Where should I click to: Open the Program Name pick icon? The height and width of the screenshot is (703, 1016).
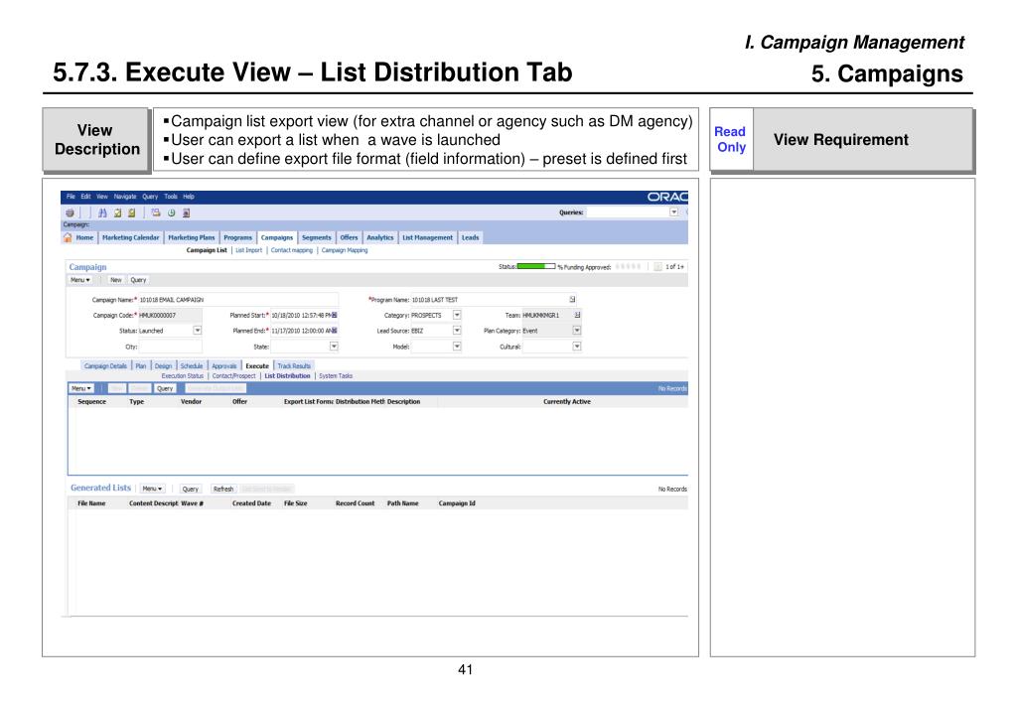point(572,299)
